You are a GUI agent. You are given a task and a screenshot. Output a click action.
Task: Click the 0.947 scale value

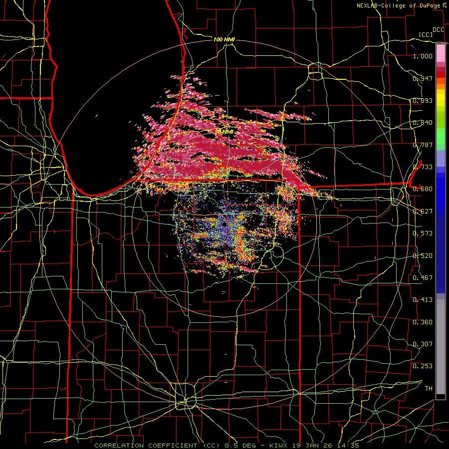pyautogui.click(x=423, y=78)
